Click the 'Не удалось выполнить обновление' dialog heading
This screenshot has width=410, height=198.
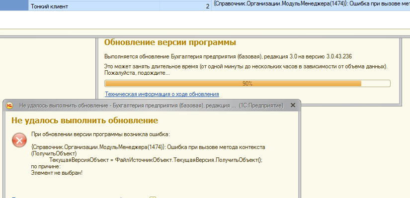[84, 120]
